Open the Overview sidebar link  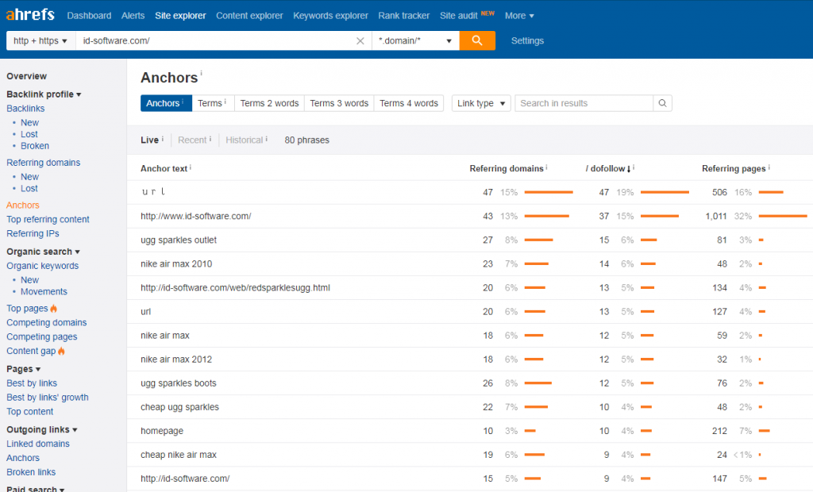click(x=26, y=76)
